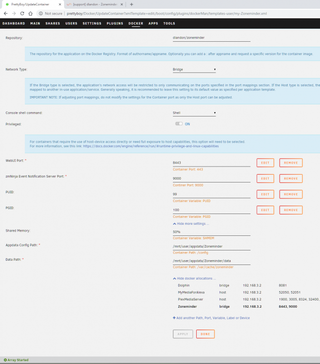Edit the PUID variable
The width and height of the screenshot is (320, 364).
pos(265,194)
